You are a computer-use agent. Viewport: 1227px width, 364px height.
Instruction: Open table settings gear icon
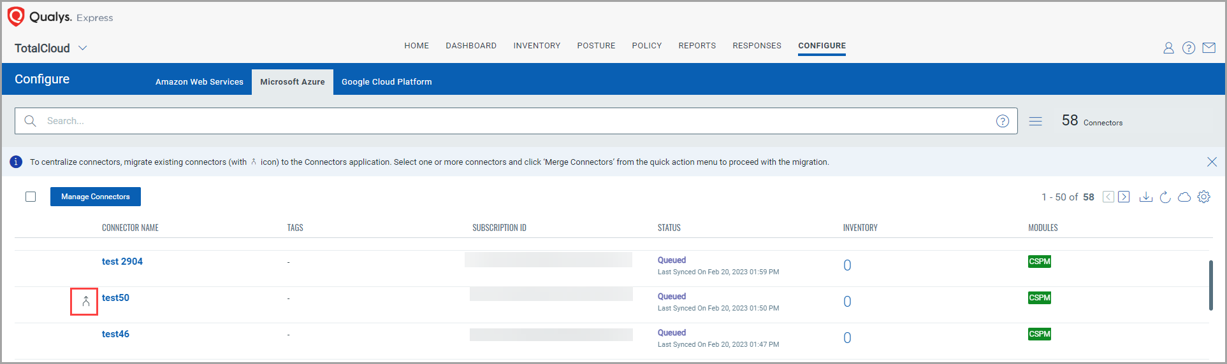[1204, 197]
